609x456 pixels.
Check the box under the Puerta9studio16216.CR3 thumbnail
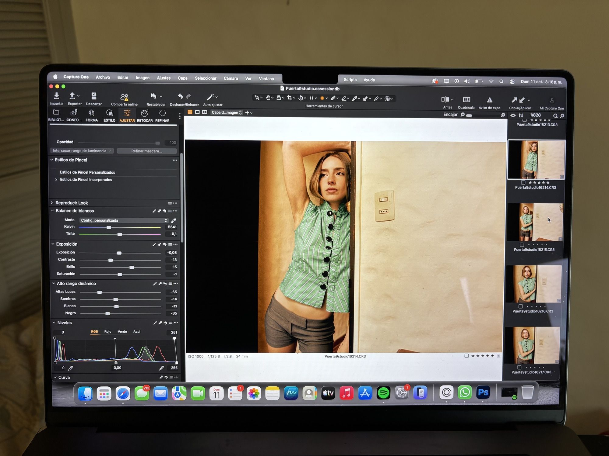[x=520, y=306]
